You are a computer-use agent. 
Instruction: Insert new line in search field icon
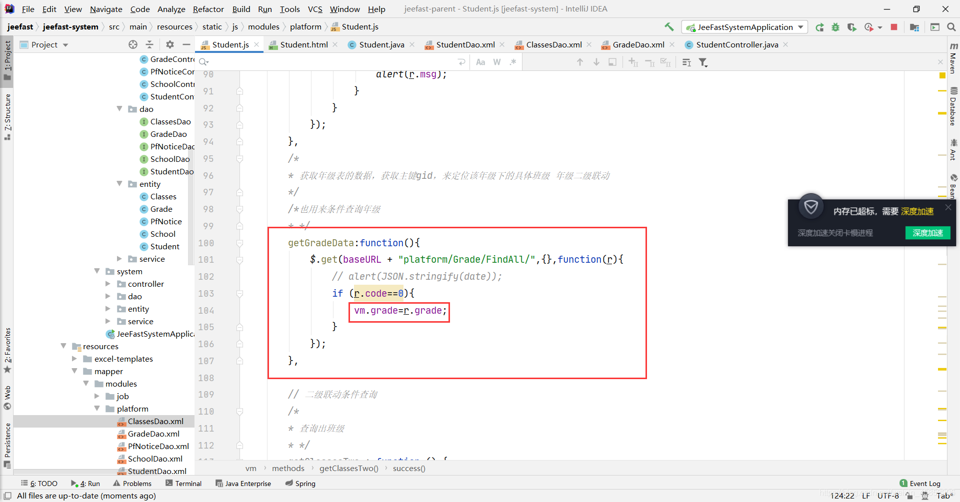coord(461,62)
